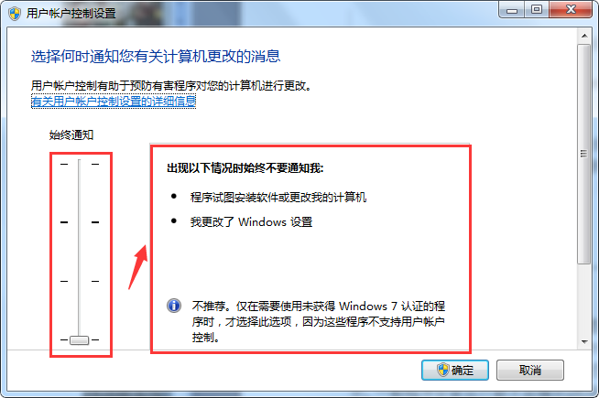This screenshot has height=398, width=599.
Task: Confirm with the 确定 button
Action: coord(455,370)
